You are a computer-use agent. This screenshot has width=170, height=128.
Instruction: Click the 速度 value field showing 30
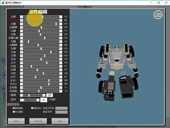tap(50, 95)
